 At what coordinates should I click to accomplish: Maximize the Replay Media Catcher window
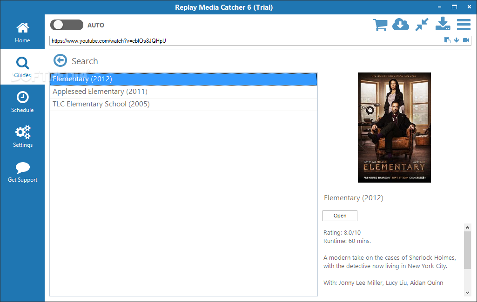tap(455, 7)
